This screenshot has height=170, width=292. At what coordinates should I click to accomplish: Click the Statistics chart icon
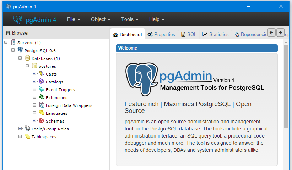(x=205, y=34)
